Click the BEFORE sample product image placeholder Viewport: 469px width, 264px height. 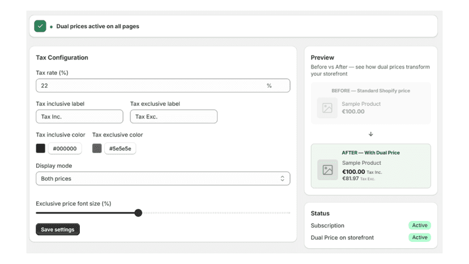pos(327,108)
